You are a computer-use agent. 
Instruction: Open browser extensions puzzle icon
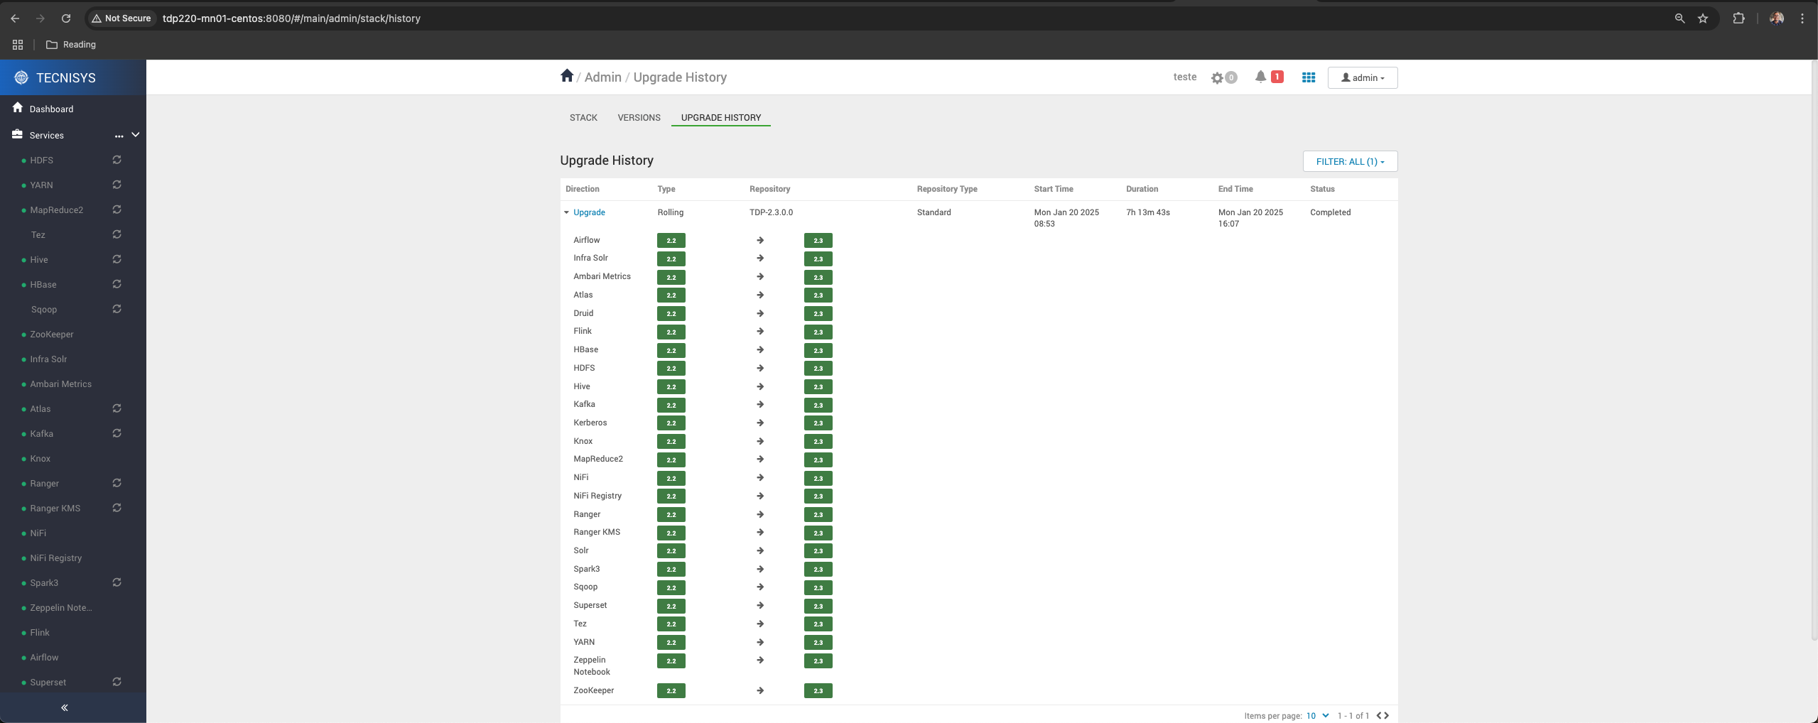pyautogui.click(x=1738, y=18)
